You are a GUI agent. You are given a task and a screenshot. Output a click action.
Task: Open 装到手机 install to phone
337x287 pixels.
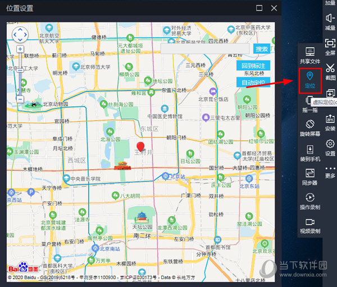309,153
